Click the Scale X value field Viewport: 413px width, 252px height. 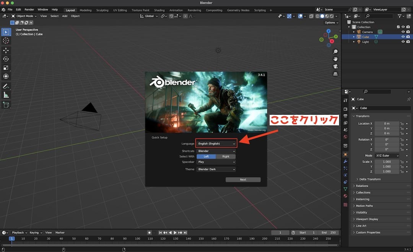point(387,162)
